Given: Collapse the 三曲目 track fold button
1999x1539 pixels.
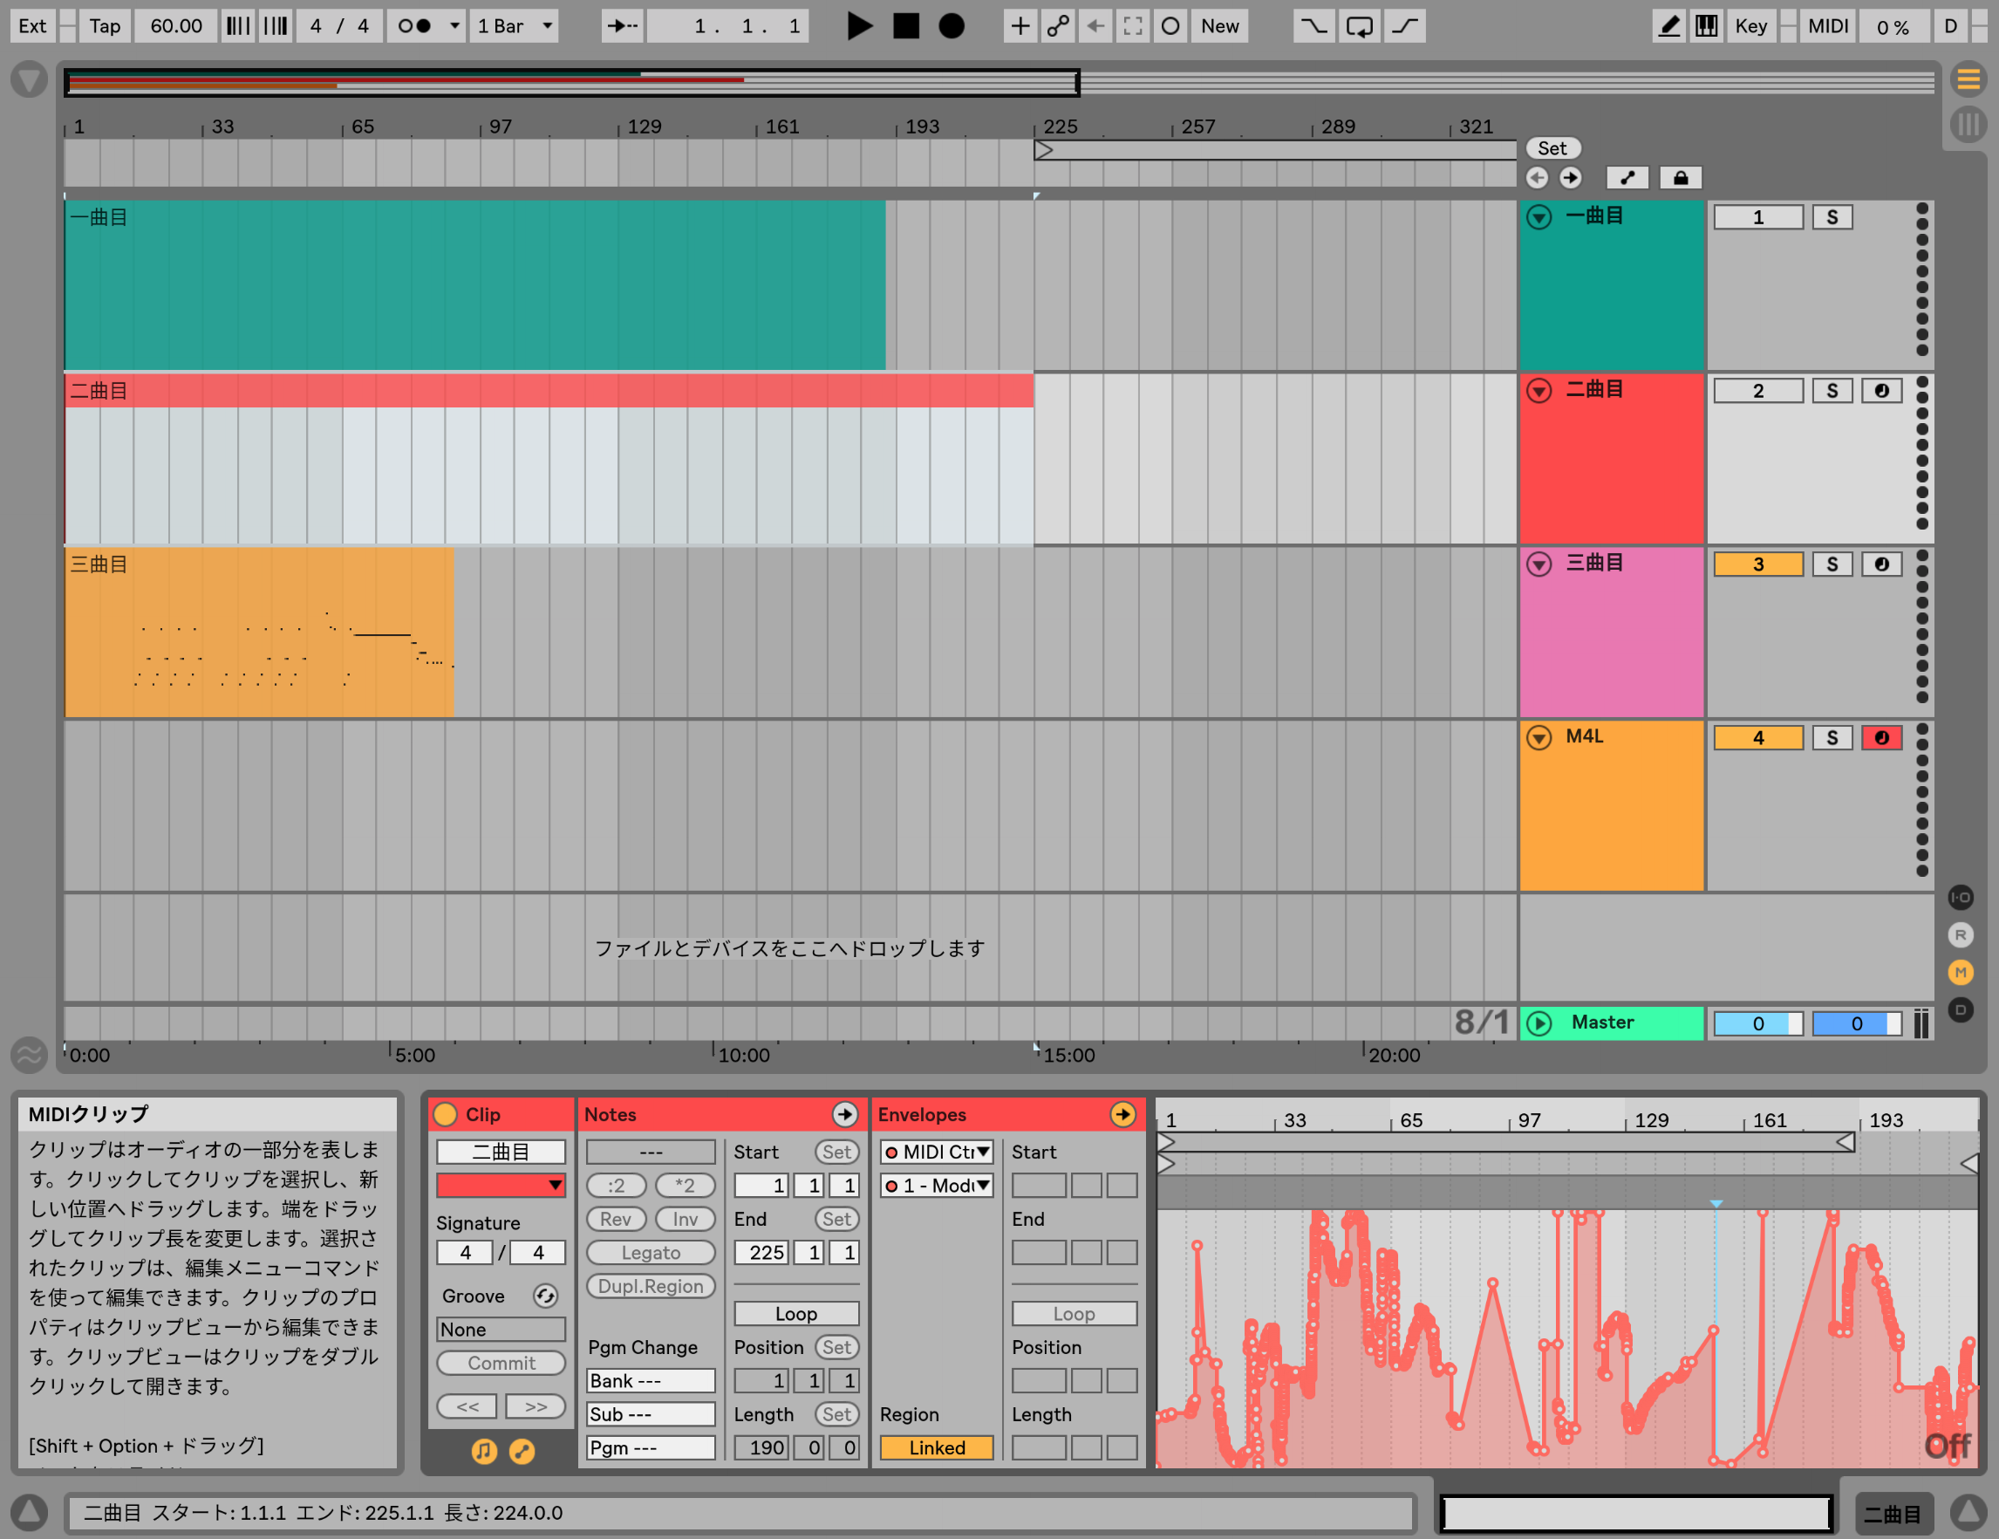Looking at the screenshot, I should pyautogui.click(x=1539, y=564).
